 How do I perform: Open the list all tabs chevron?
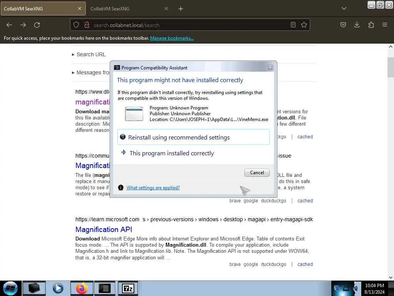pos(344,8)
